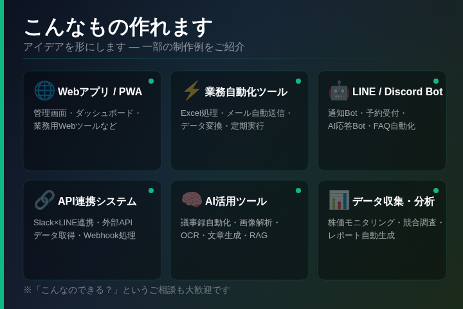Select the 業務自動化ツール title
The height and width of the screenshot is (309, 463).
[246, 92]
